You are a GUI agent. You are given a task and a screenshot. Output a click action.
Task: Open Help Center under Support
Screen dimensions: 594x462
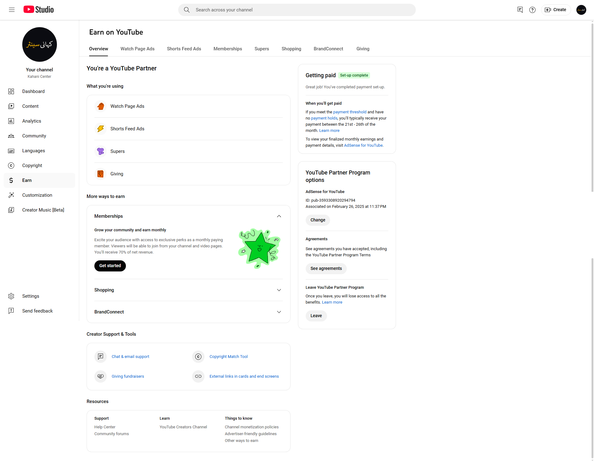[x=105, y=427]
